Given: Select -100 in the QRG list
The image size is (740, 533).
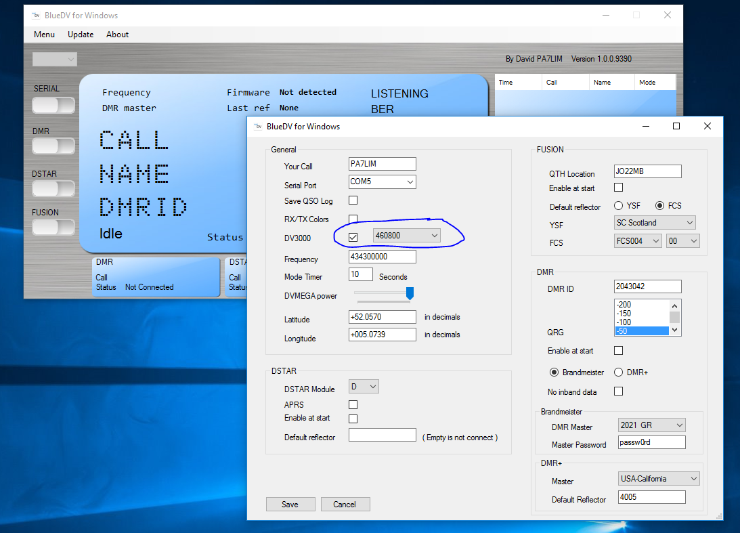Looking at the screenshot, I should [x=642, y=322].
